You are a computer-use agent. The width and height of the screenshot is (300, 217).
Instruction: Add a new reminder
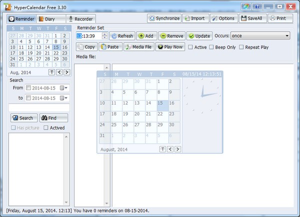pyautogui.click(x=146, y=36)
